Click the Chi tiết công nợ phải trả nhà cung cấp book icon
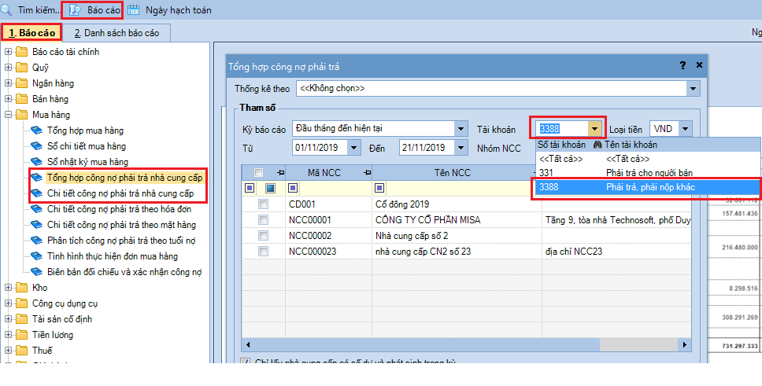 [x=37, y=193]
